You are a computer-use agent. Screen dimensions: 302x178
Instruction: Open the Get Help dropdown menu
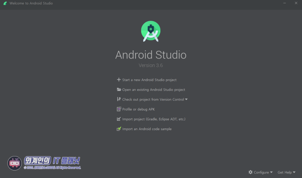tap(287, 172)
